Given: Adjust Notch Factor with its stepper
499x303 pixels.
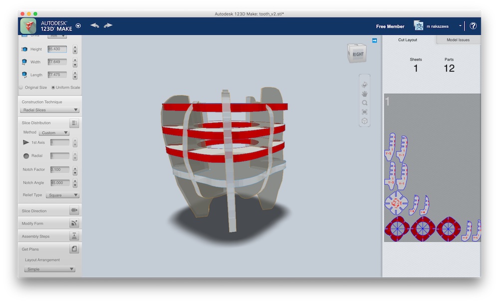Looking at the screenshot, I should point(75,171).
